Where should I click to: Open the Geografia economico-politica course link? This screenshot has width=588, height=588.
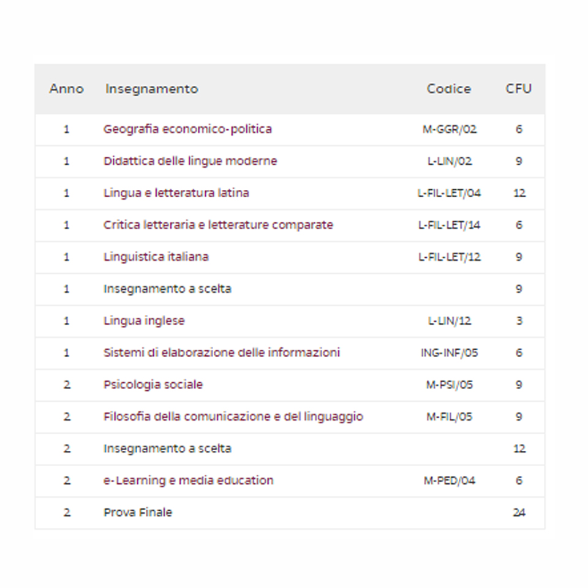point(187,129)
